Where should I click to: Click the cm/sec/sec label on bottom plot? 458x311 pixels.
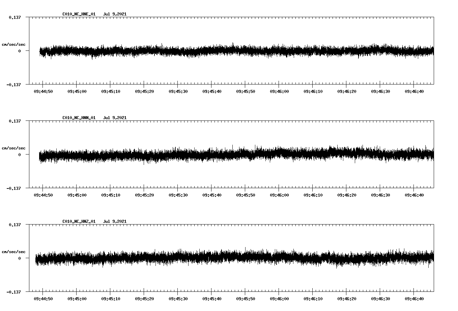(x=13, y=251)
